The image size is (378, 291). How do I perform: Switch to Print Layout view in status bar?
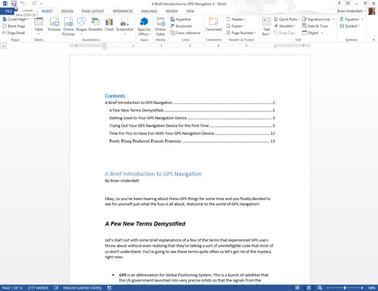pos(309,288)
